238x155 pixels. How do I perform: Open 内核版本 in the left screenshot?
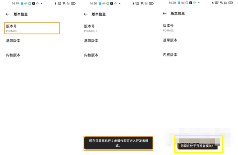[13, 55]
